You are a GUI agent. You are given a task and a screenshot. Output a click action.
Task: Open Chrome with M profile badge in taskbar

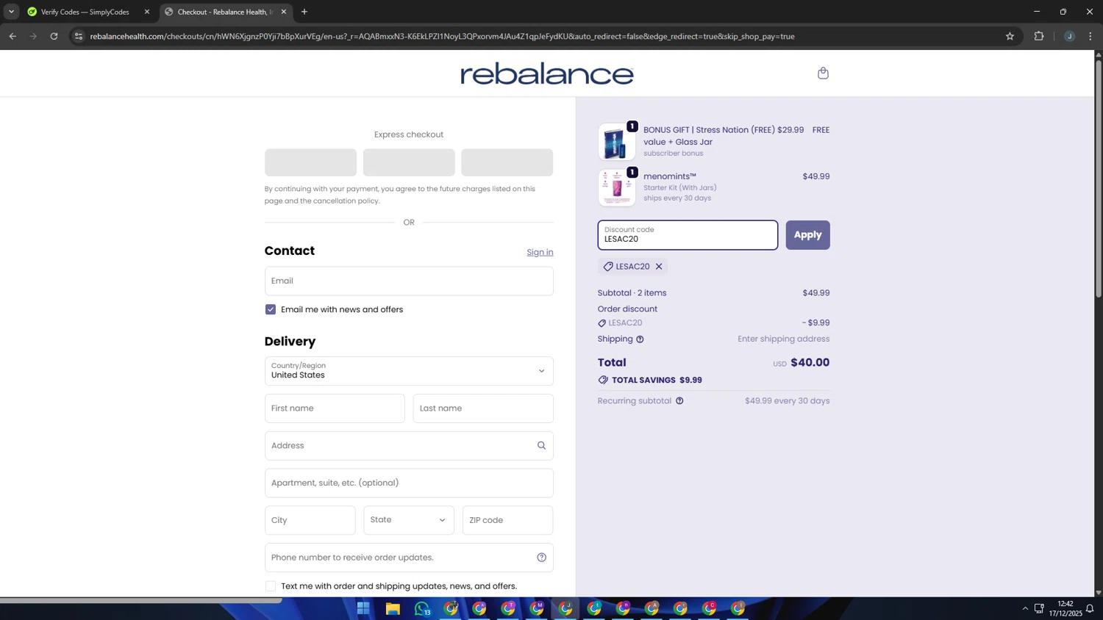click(x=537, y=608)
